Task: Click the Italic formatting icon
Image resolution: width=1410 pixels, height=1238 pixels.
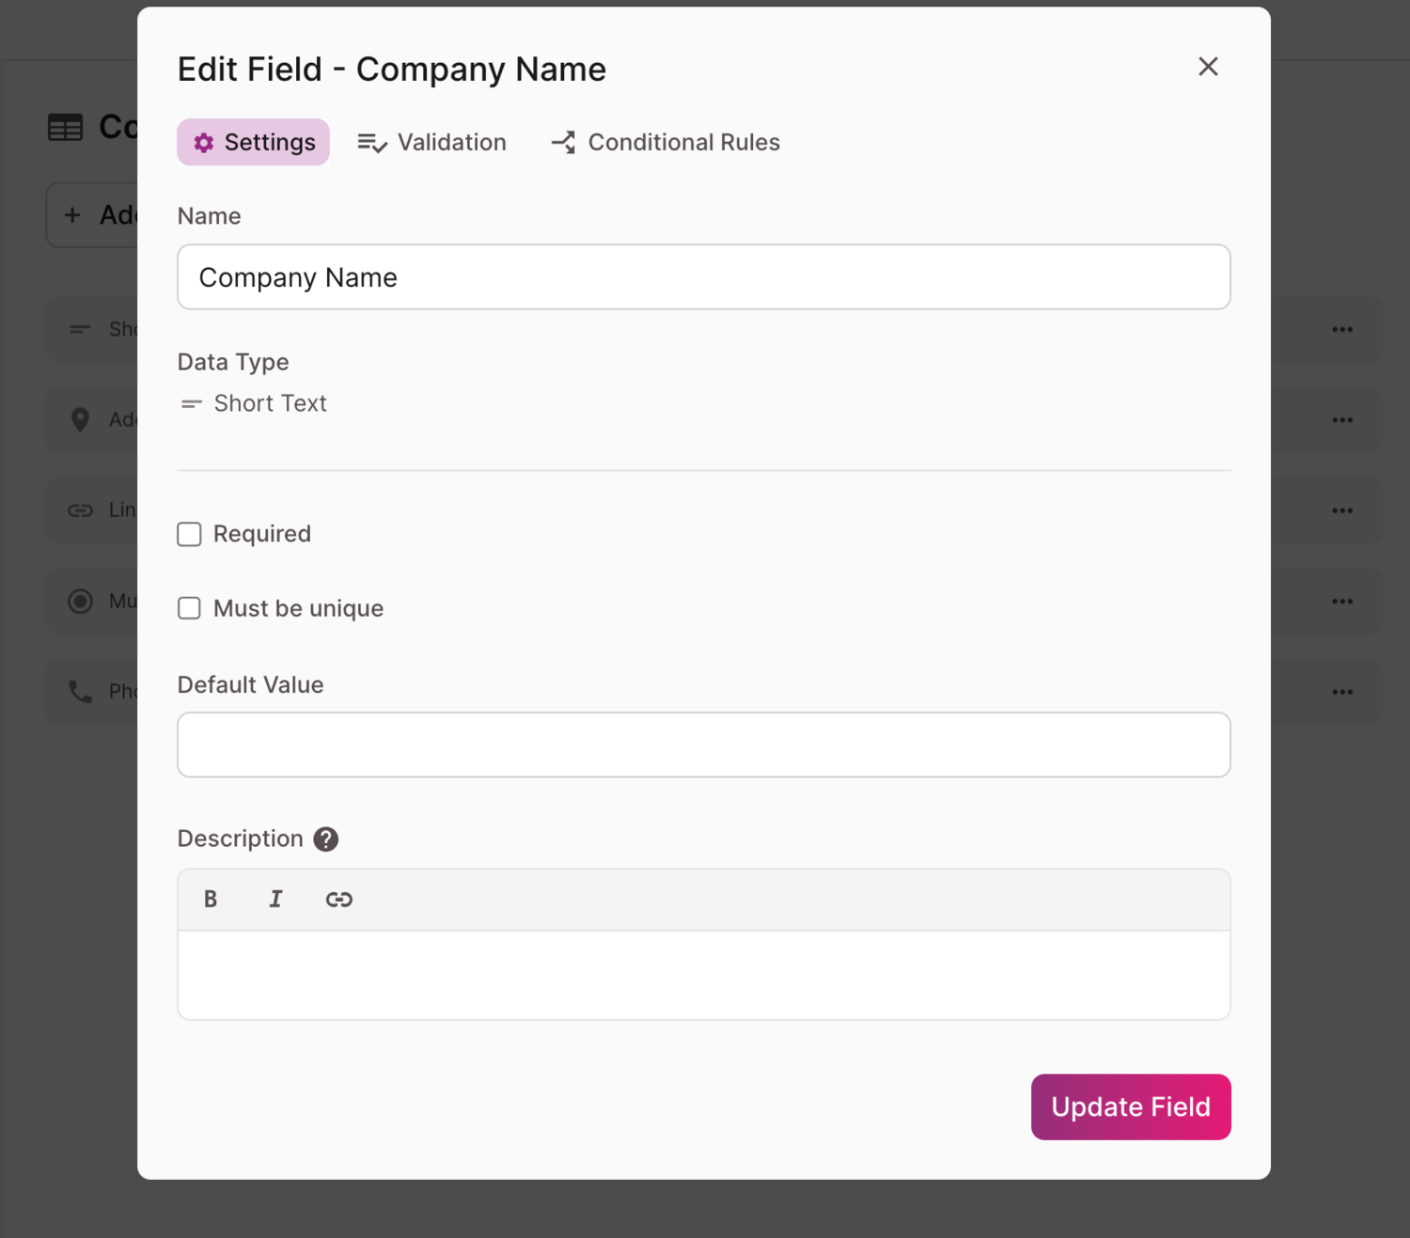Action: [x=275, y=900]
